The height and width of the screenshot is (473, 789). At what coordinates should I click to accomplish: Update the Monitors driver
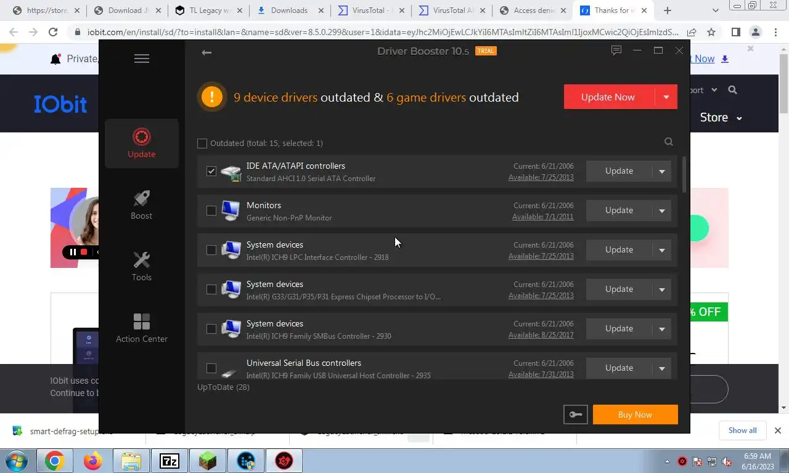pyautogui.click(x=619, y=211)
